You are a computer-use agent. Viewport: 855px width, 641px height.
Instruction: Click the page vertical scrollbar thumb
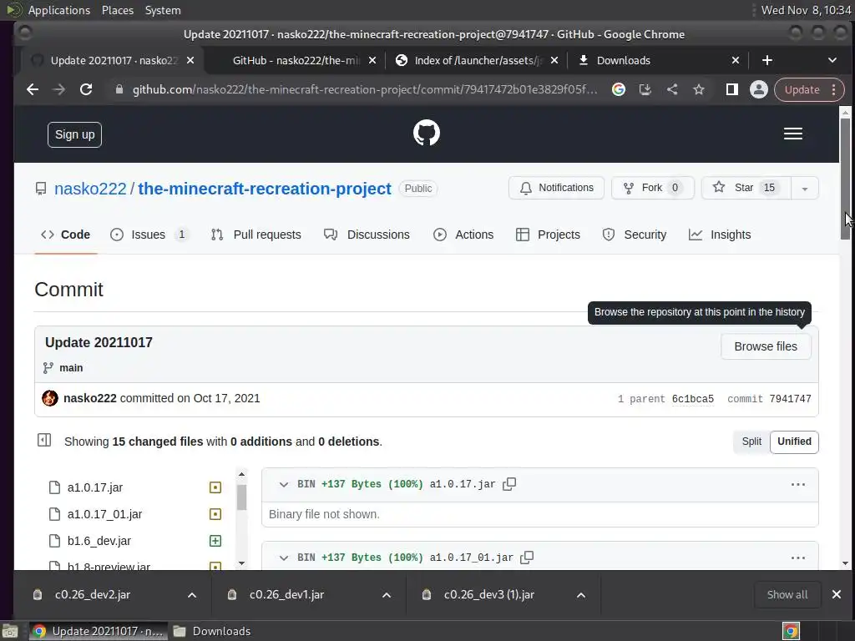click(845, 179)
